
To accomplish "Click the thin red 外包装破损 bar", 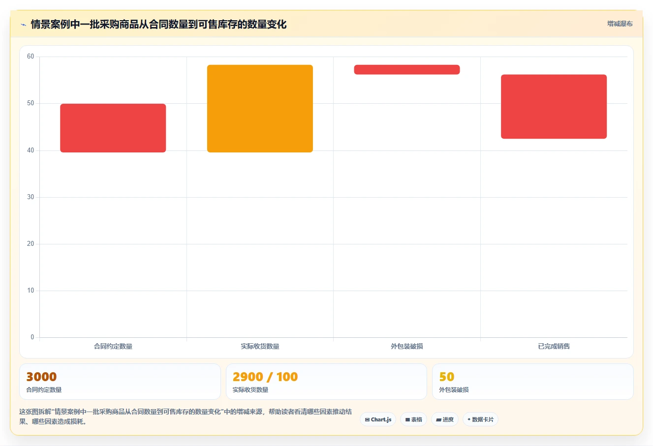I will [x=407, y=69].
